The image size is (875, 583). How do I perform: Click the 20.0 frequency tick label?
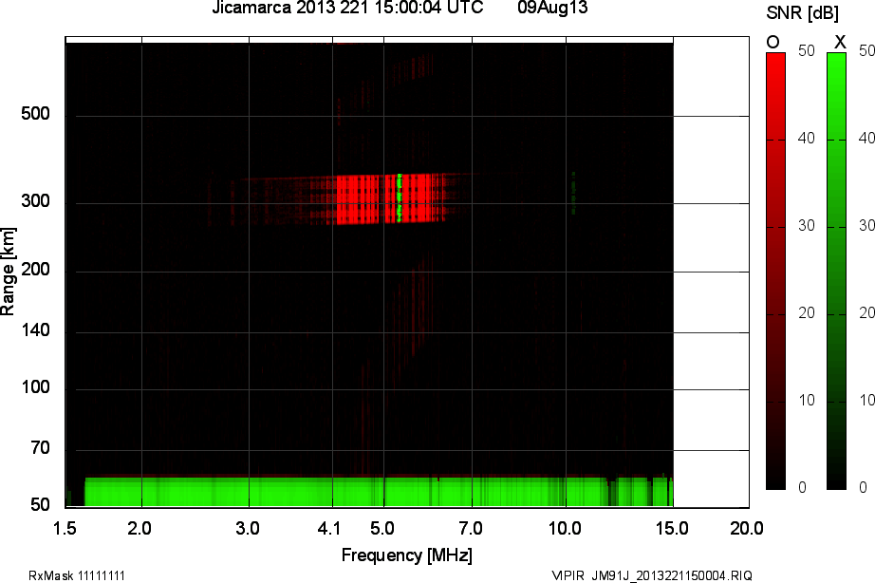746,527
